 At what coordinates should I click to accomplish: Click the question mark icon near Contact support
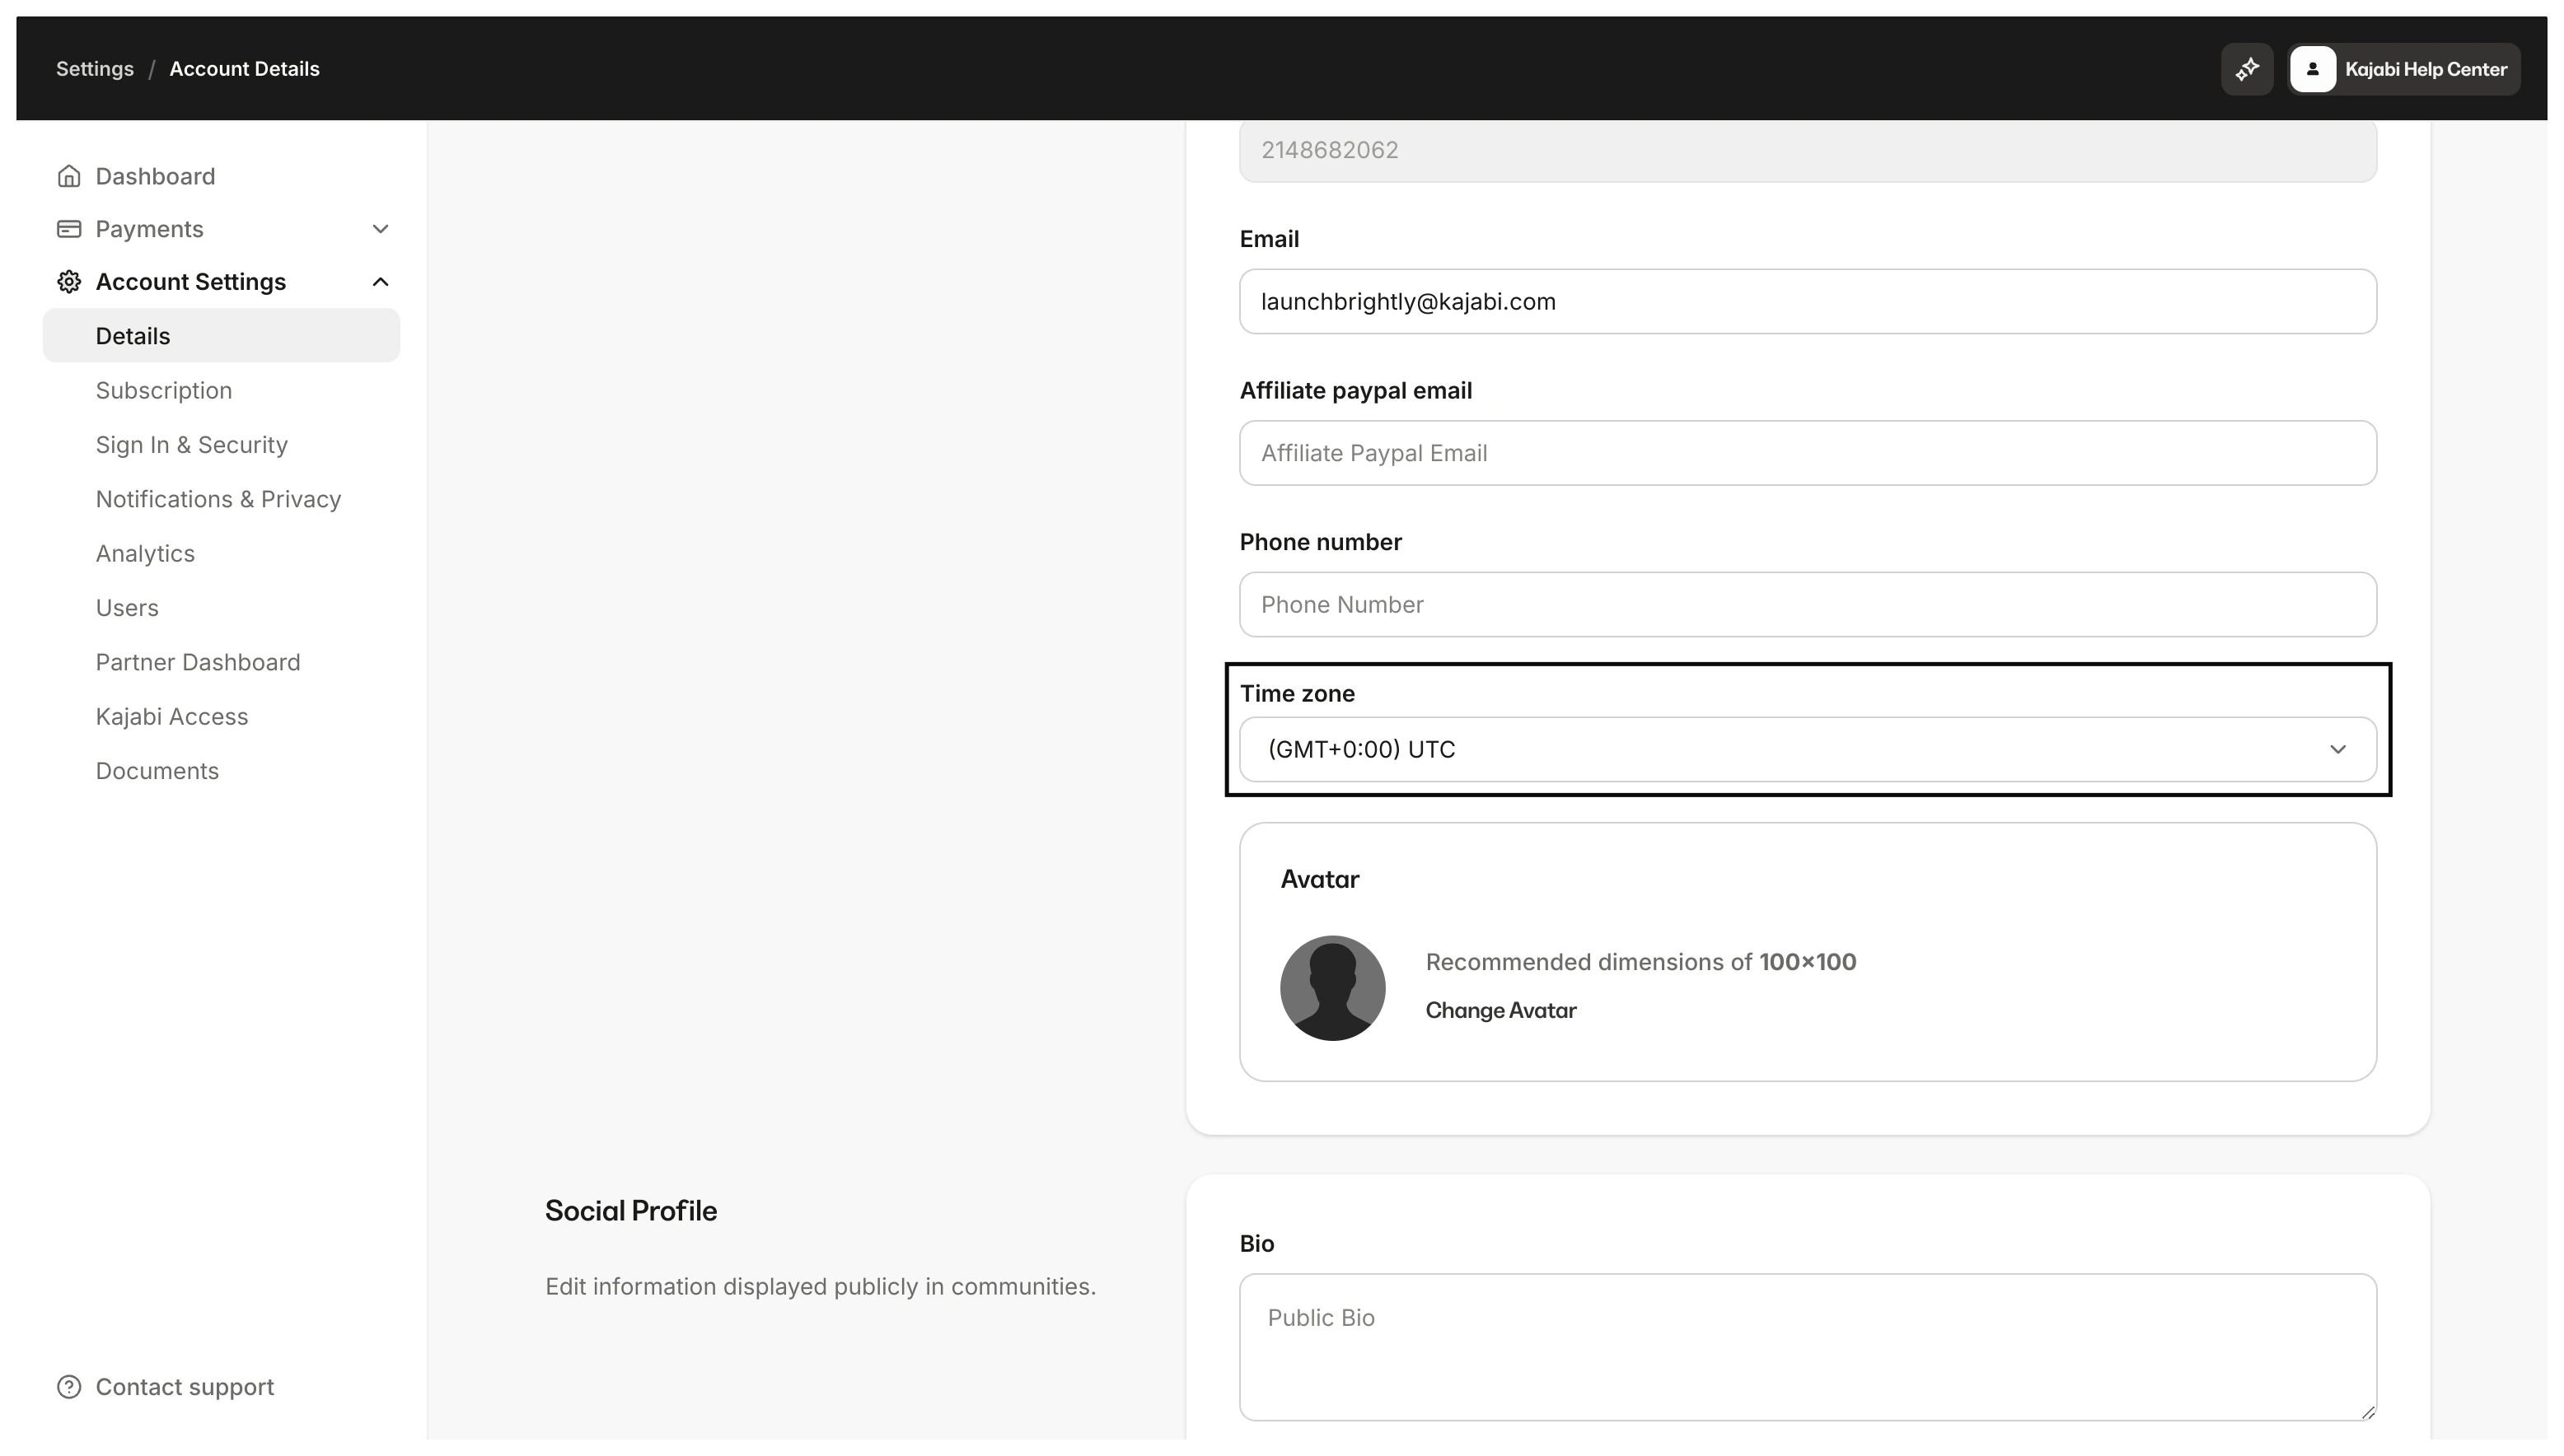tap(69, 1386)
